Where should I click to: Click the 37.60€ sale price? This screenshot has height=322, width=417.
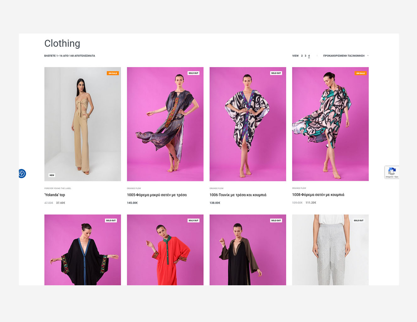pos(61,203)
